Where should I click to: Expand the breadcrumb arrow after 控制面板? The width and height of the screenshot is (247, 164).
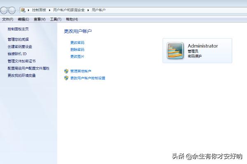coord(50,9)
